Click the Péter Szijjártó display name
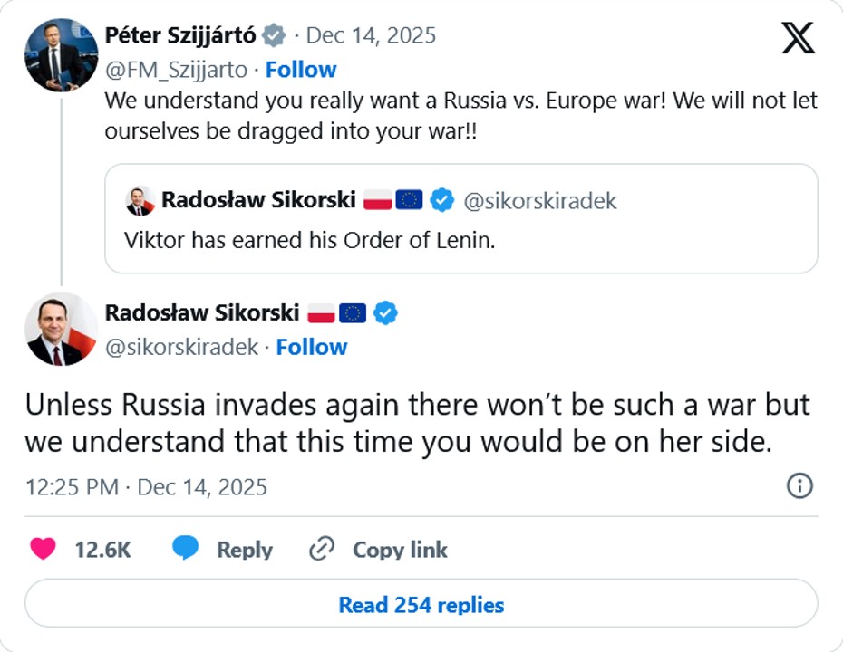 pos(180,35)
